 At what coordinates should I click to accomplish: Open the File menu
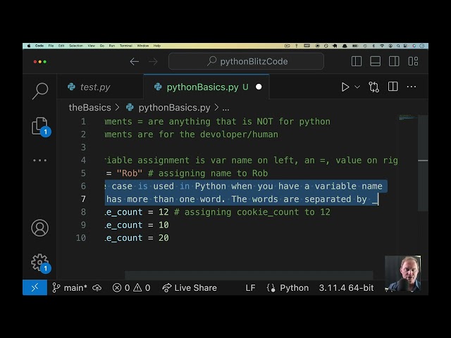pyautogui.click(x=51, y=46)
